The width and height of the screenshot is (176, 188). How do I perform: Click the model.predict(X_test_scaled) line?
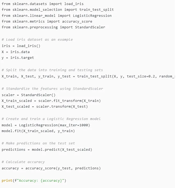47,150
